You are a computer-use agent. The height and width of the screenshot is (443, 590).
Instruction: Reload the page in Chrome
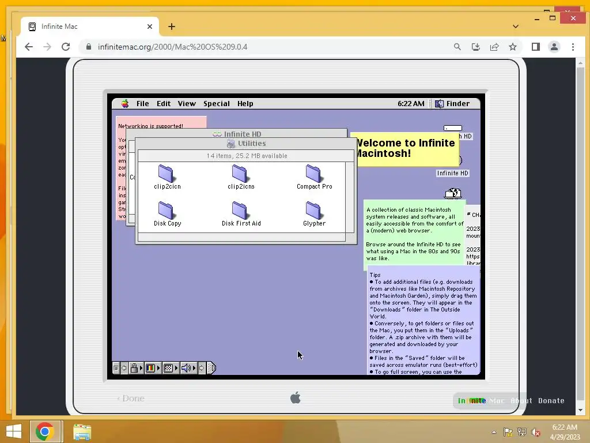(x=66, y=47)
